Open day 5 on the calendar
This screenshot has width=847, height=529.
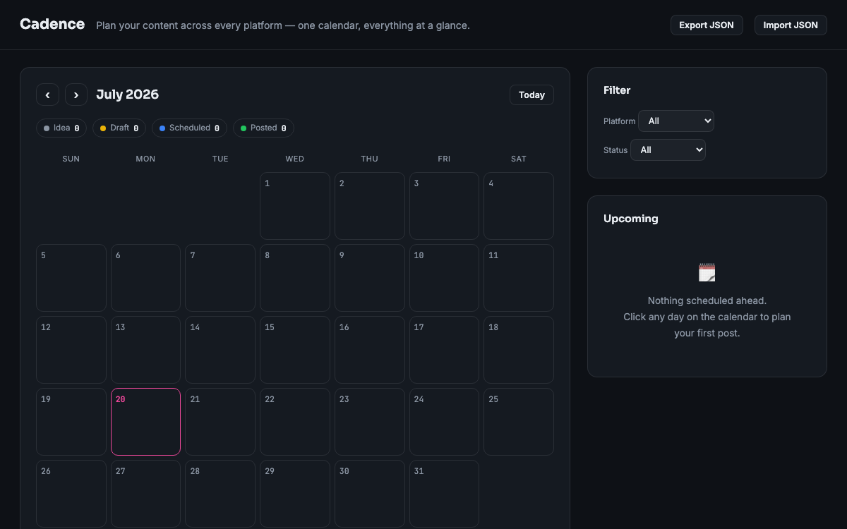coord(71,278)
